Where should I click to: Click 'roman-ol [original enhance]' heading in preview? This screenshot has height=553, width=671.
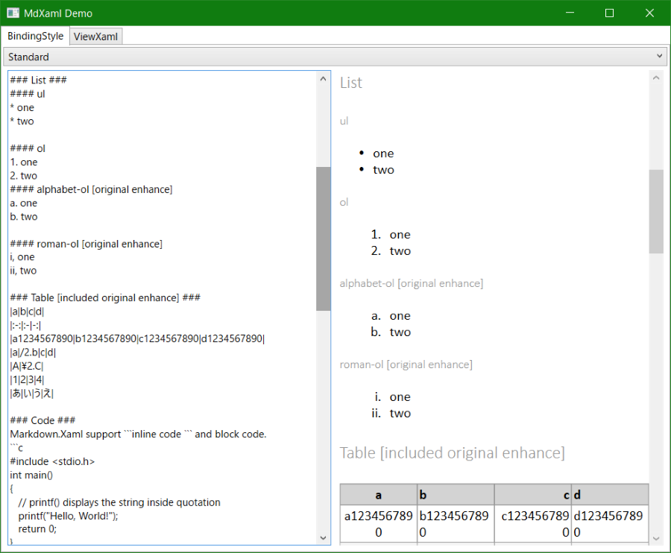[406, 364]
